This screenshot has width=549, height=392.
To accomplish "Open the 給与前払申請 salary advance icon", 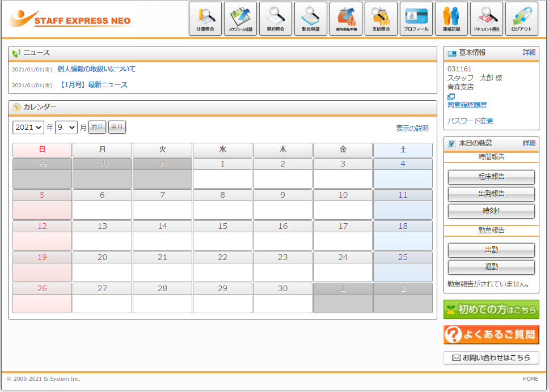I will tap(345, 18).
